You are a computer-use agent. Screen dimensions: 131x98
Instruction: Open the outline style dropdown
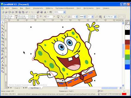pyautogui.click(x=85, y=17)
